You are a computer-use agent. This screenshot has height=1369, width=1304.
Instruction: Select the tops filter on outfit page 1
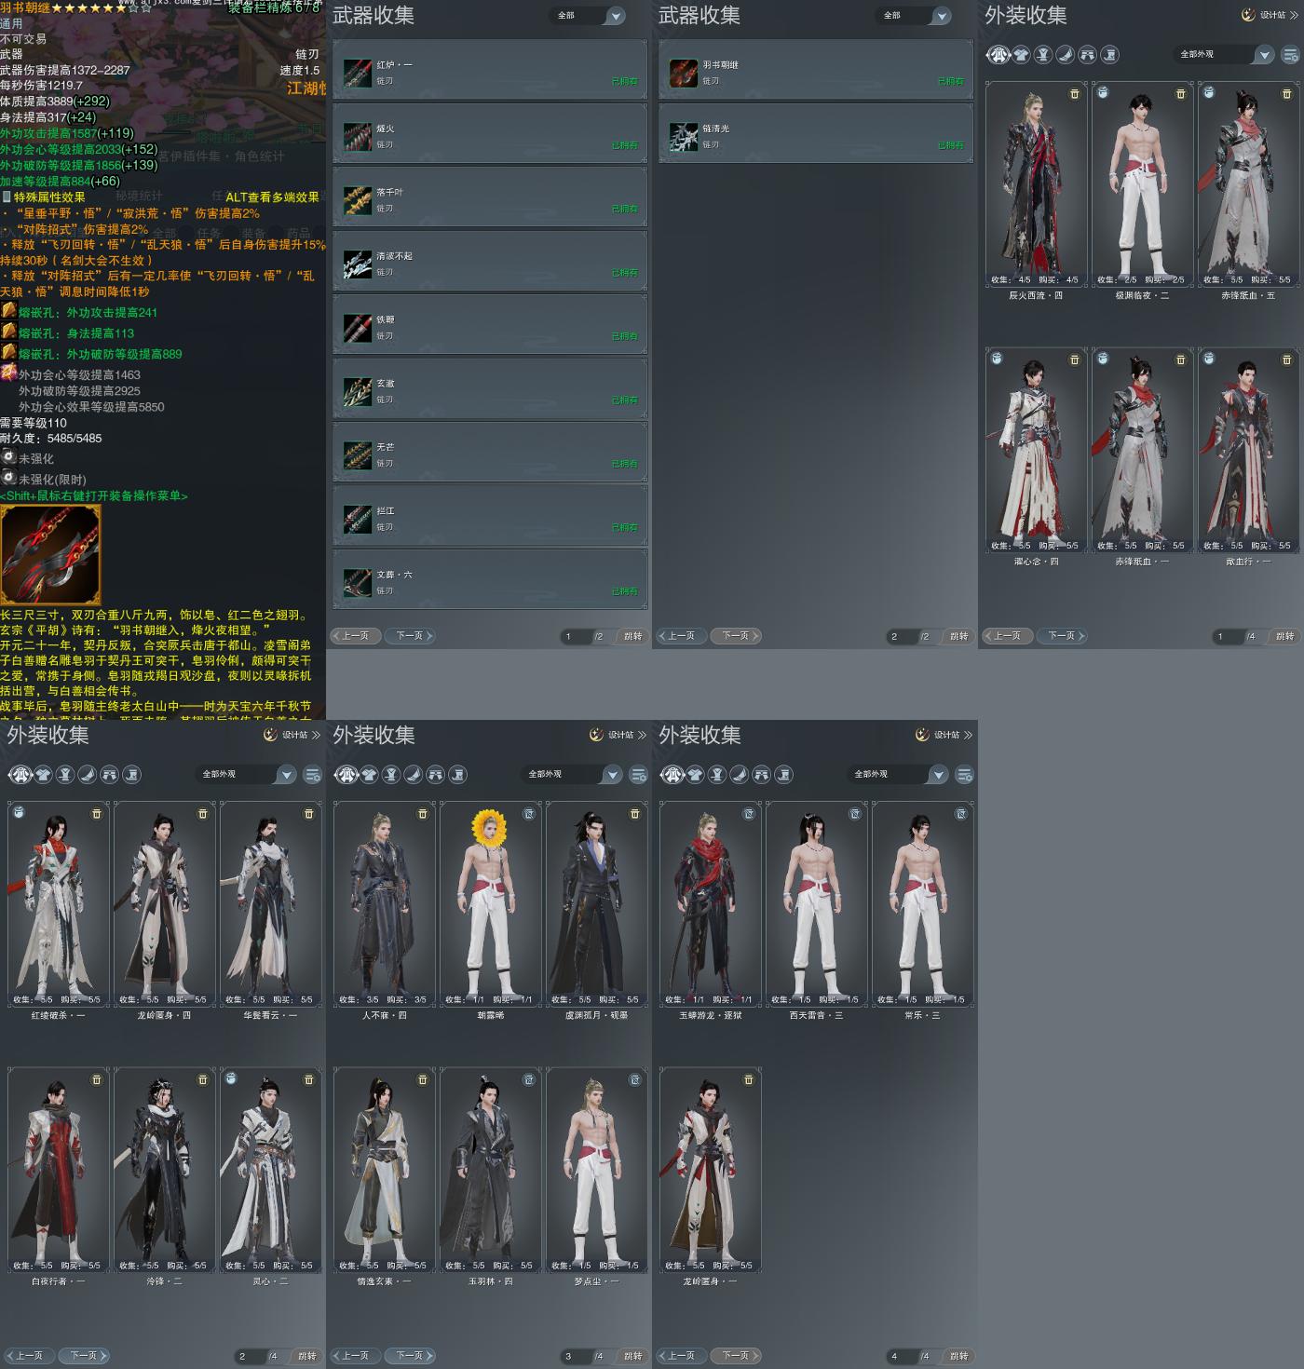pos(1021,55)
